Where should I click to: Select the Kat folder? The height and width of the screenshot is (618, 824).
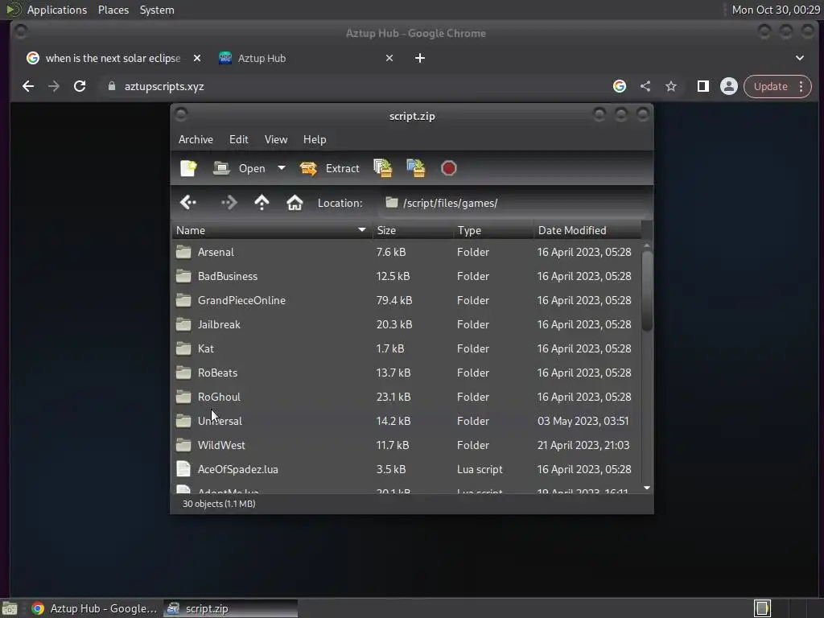click(x=406, y=349)
